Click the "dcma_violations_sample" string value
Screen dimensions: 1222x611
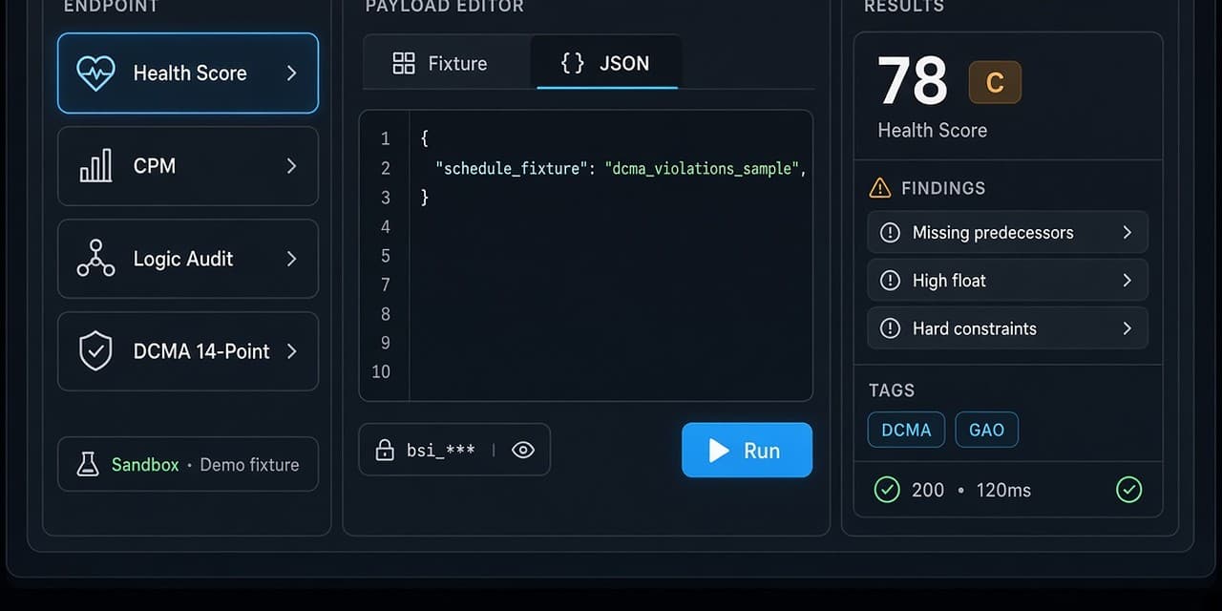click(x=702, y=168)
